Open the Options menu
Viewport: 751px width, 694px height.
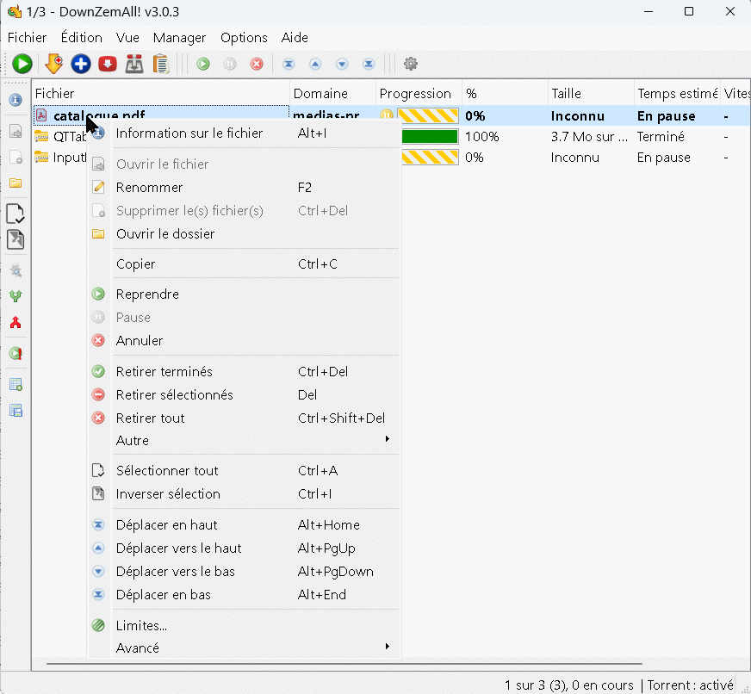pos(244,37)
